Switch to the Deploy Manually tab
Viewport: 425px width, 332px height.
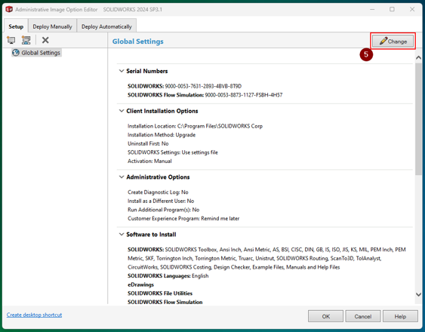click(x=52, y=26)
